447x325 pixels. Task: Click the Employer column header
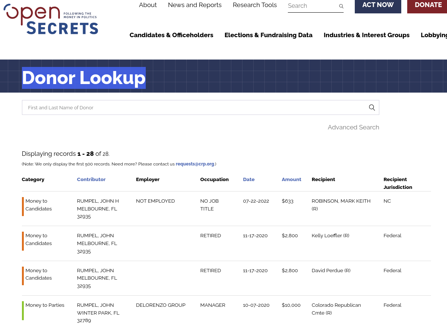click(148, 179)
